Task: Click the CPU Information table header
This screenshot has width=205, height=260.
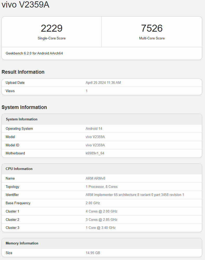Action: (19, 169)
